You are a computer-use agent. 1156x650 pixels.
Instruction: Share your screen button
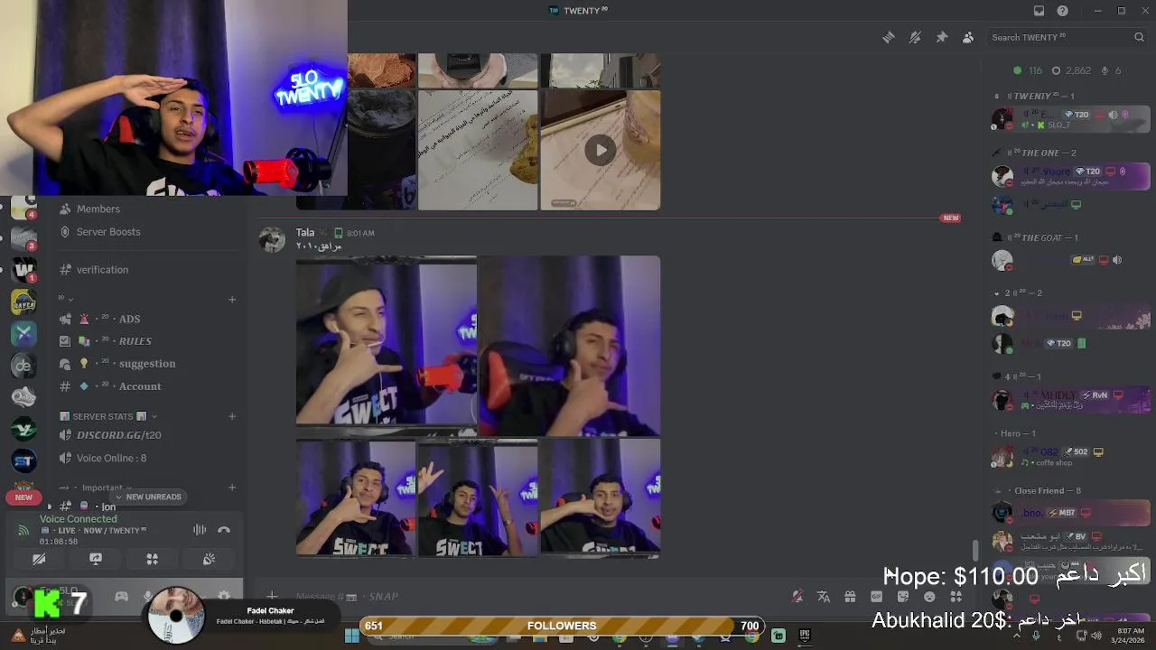tap(96, 559)
